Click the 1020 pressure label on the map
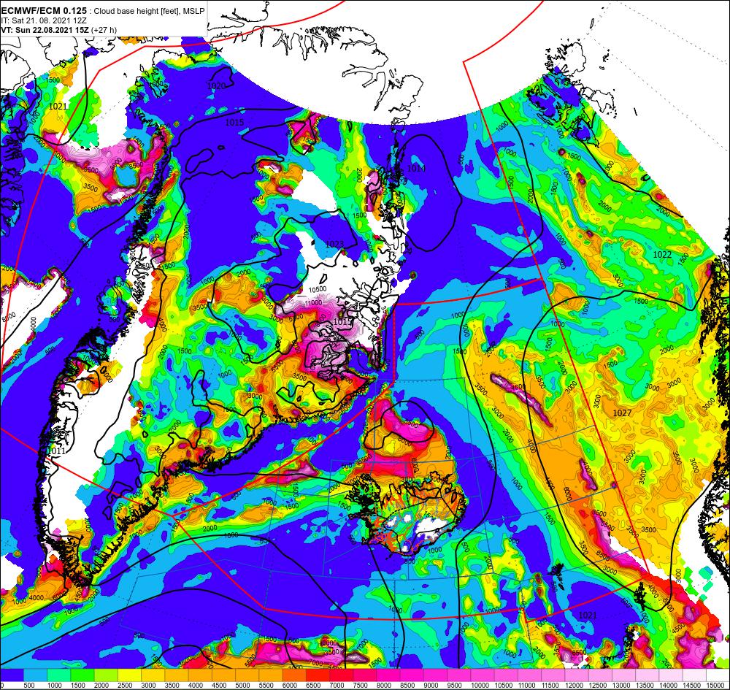The width and height of the screenshot is (730, 690). click(x=217, y=85)
